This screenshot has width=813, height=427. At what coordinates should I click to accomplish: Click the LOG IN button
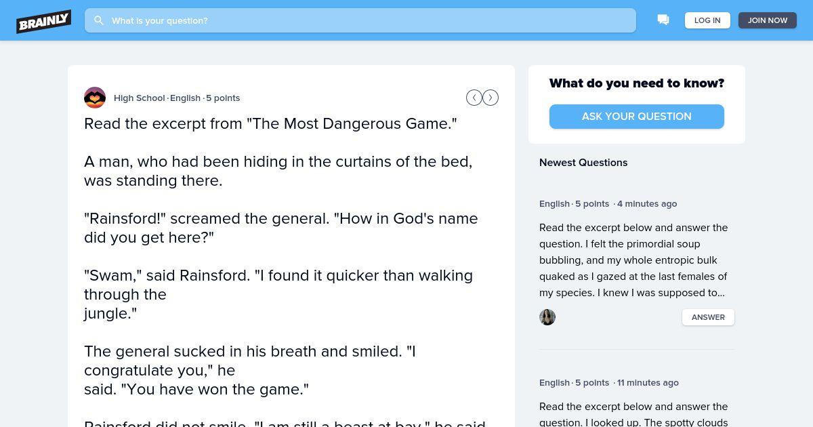707,20
